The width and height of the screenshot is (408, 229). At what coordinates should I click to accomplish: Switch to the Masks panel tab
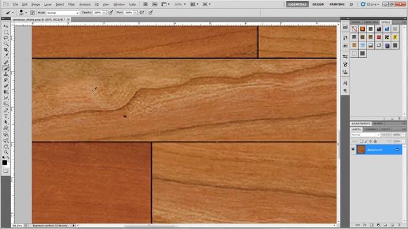pos(377,123)
